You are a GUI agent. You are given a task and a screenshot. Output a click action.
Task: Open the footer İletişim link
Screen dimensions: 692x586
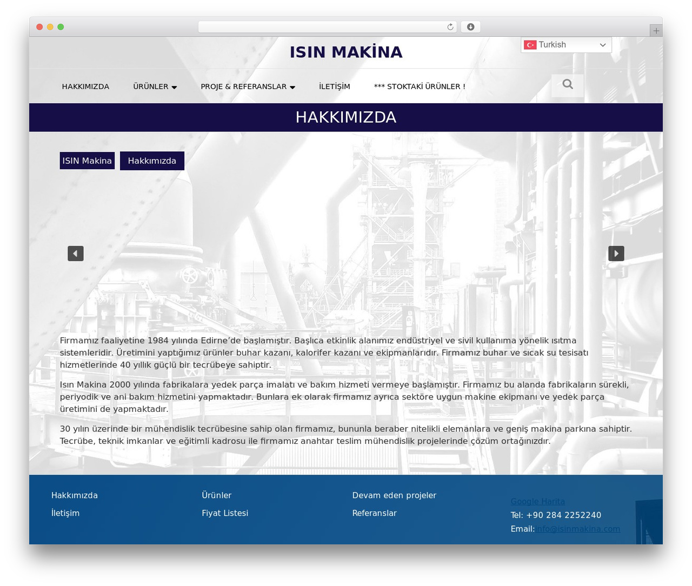tap(65, 513)
